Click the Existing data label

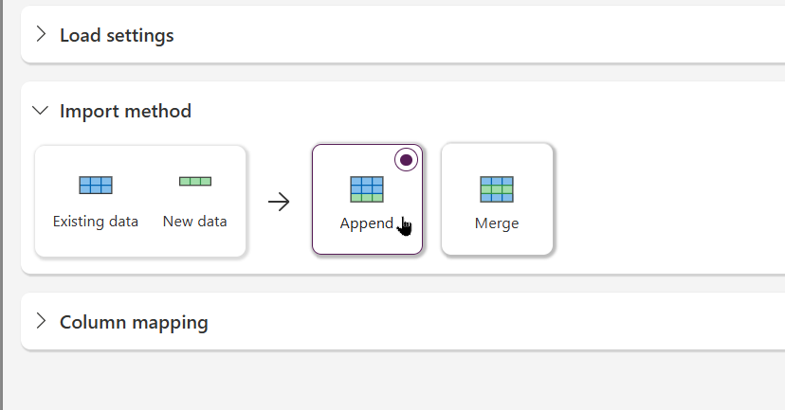pos(96,221)
